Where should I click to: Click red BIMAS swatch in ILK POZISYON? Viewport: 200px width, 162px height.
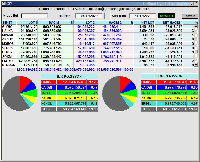[x=49, y=82]
